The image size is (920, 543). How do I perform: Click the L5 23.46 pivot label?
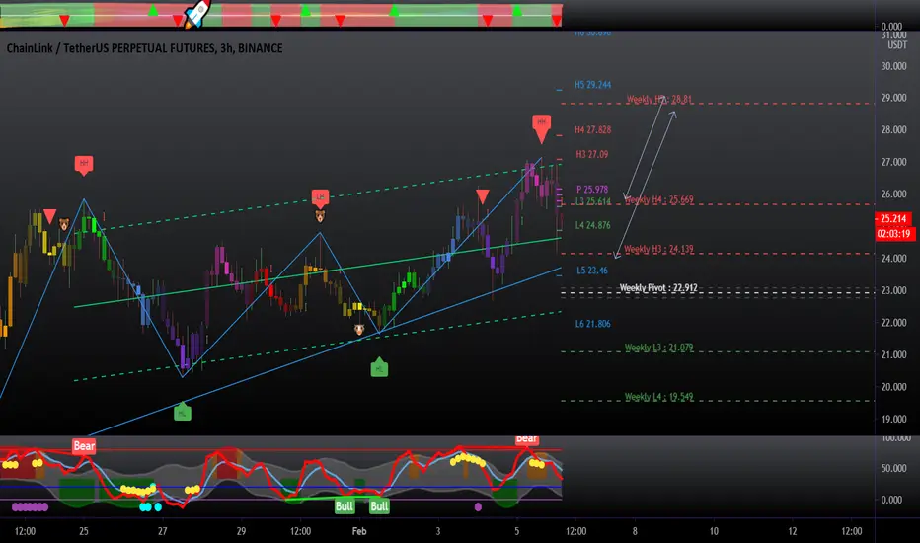(x=592, y=271)
